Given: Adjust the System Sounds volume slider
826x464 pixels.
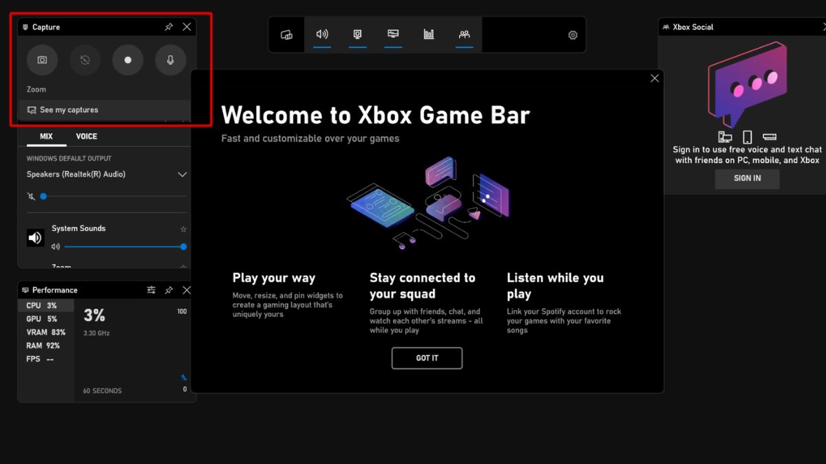Looking at the screenshot, I should [x=125, y=247].
